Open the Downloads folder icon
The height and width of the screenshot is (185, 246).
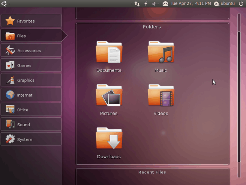(109, 138)
